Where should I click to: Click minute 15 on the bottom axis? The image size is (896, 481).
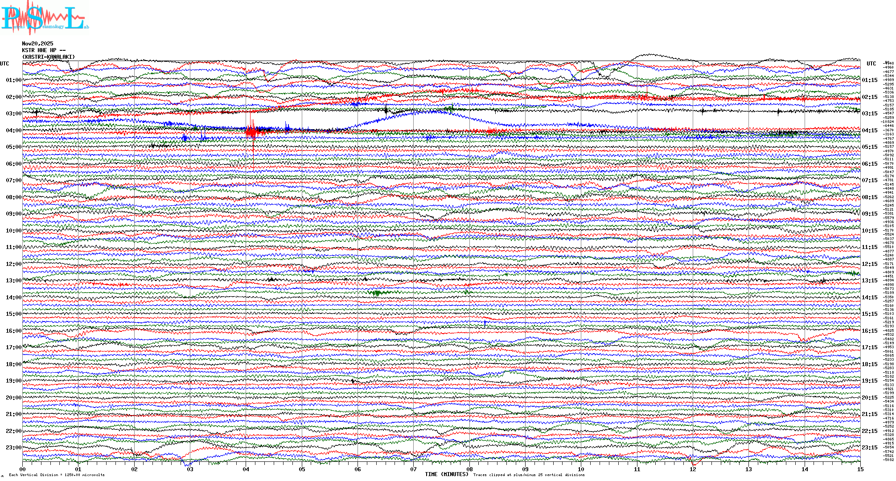click(860, 469)
